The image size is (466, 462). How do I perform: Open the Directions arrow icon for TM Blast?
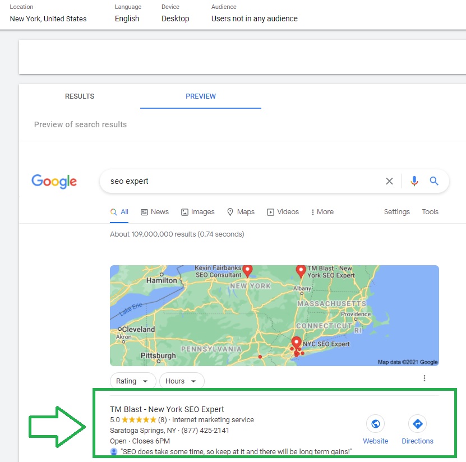[x=418, y=424]
